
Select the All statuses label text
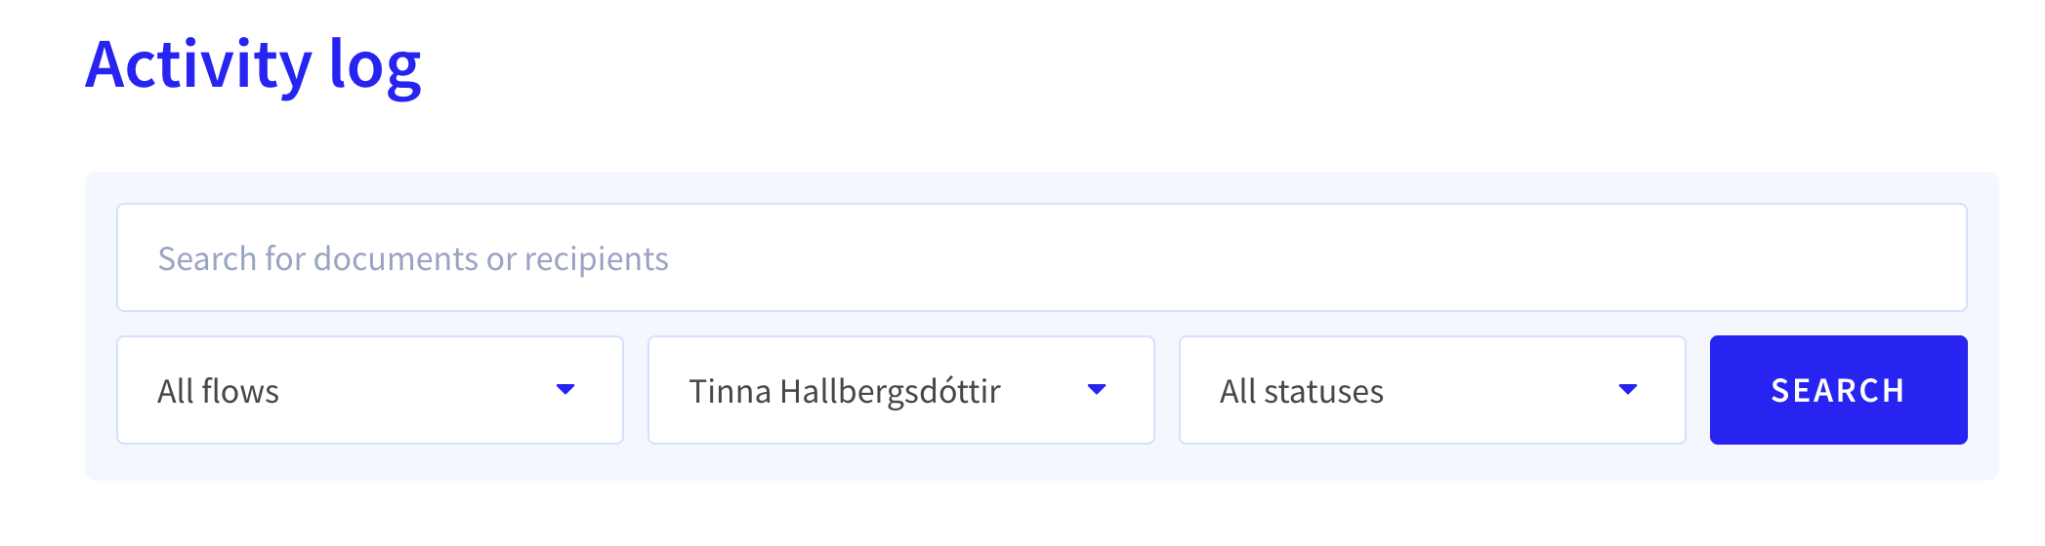click(1302, 391)
